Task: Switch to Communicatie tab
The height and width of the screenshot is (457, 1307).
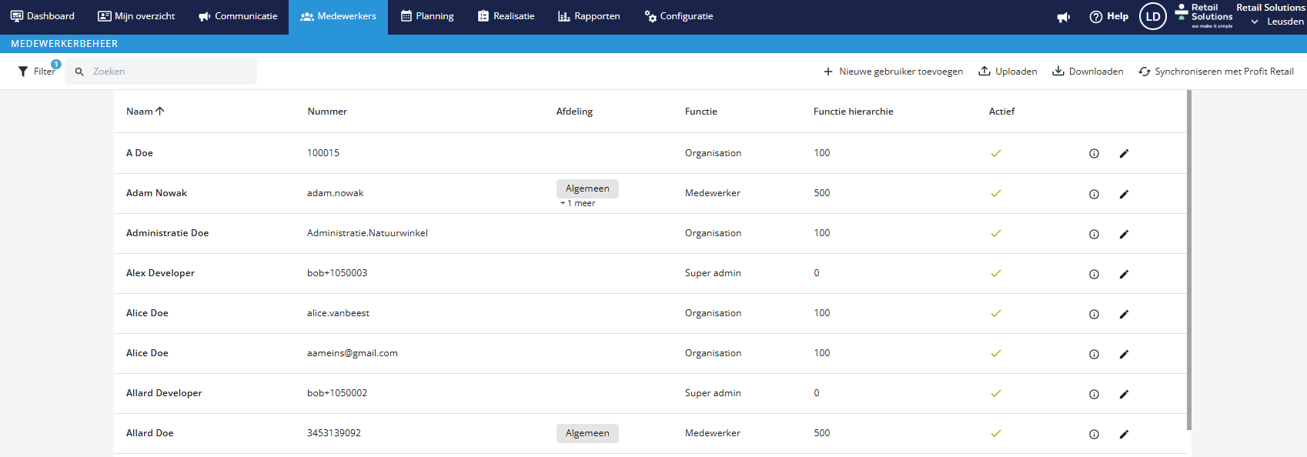Action: [238, 16]
